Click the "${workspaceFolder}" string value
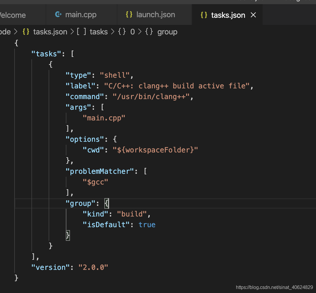Viewport: 316px width, 293px height. pos(155,150)
